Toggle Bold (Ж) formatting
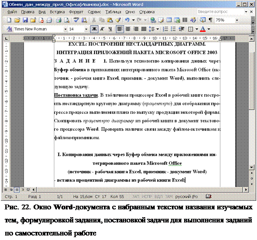The width and height of the screenshot is (257, 240). (x=94, y=29)
